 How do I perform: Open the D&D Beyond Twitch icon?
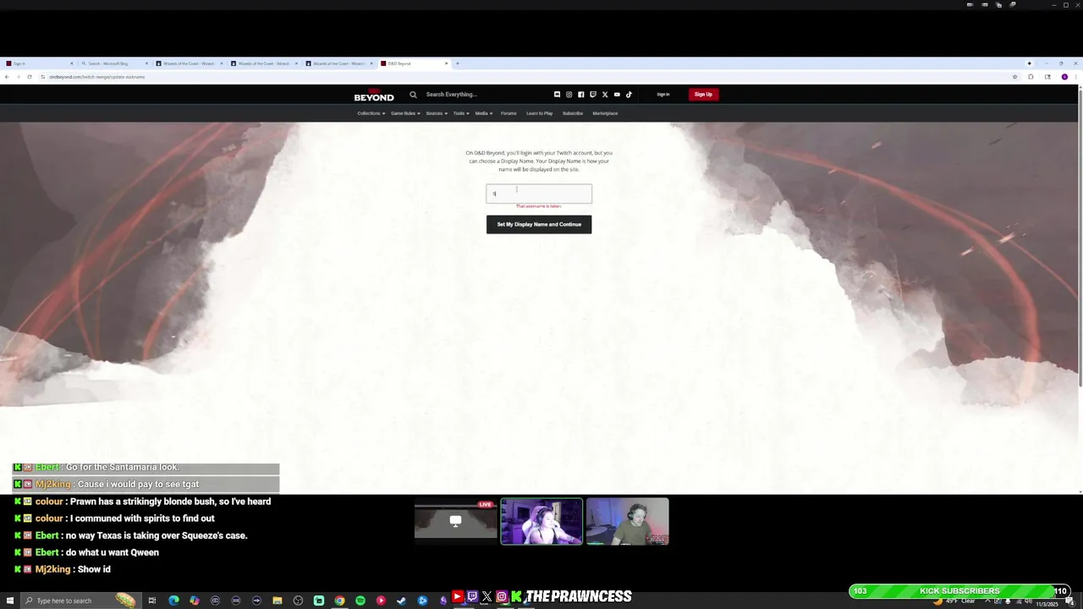coord(593,95)
